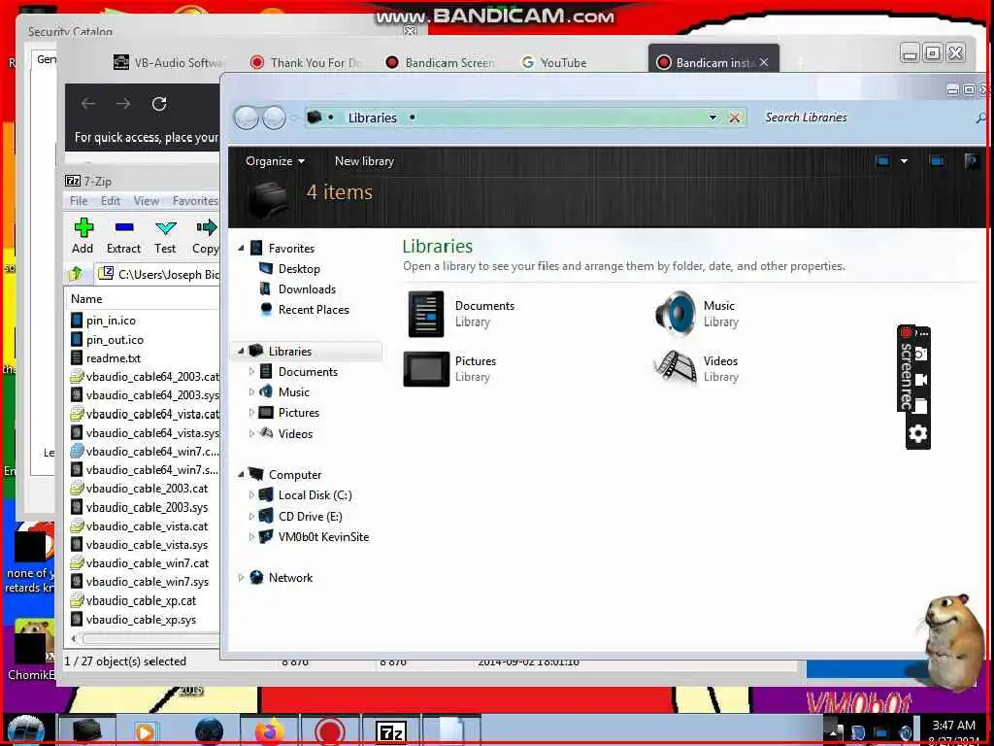Toggle the Explorer preview pane icon

pos(937,161)
